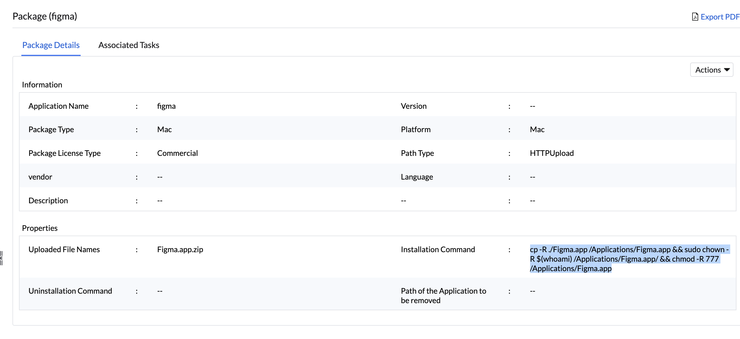Click the sidebar collapse handle at left edge

(1, 258)
